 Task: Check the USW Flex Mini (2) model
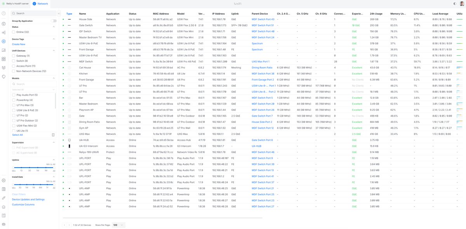click(14, 126)
